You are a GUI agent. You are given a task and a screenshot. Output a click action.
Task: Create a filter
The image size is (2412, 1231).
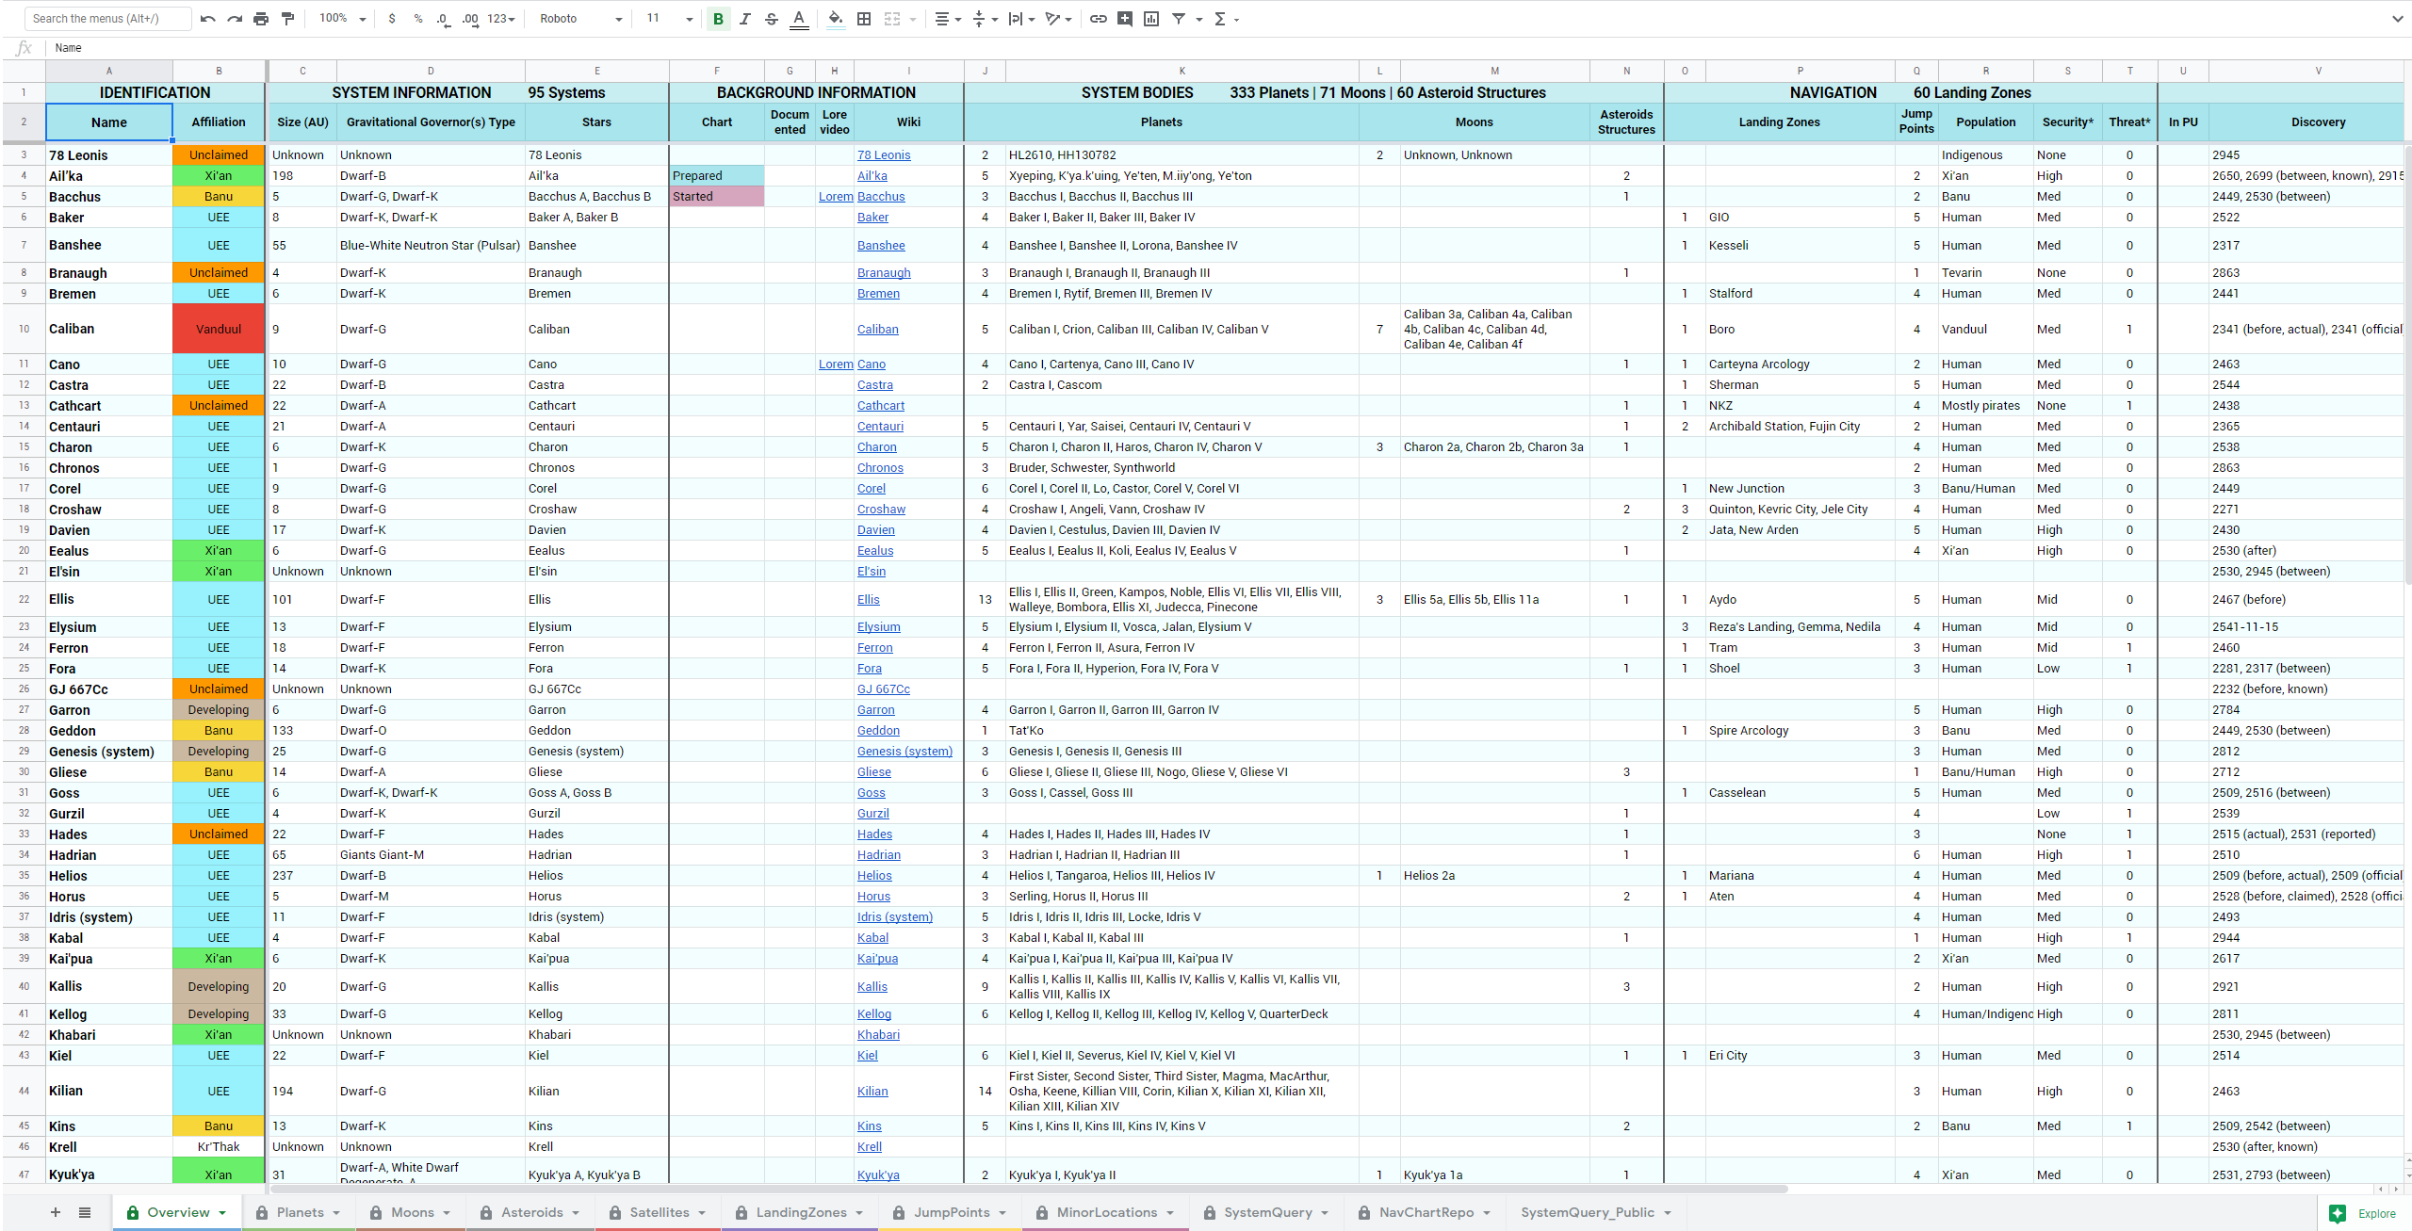click(1178, 18)
